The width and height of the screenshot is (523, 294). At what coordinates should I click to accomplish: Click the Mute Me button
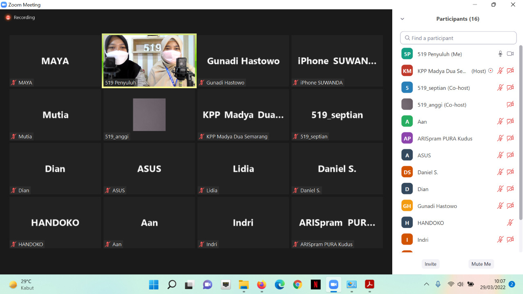click(x=481, y=264)
